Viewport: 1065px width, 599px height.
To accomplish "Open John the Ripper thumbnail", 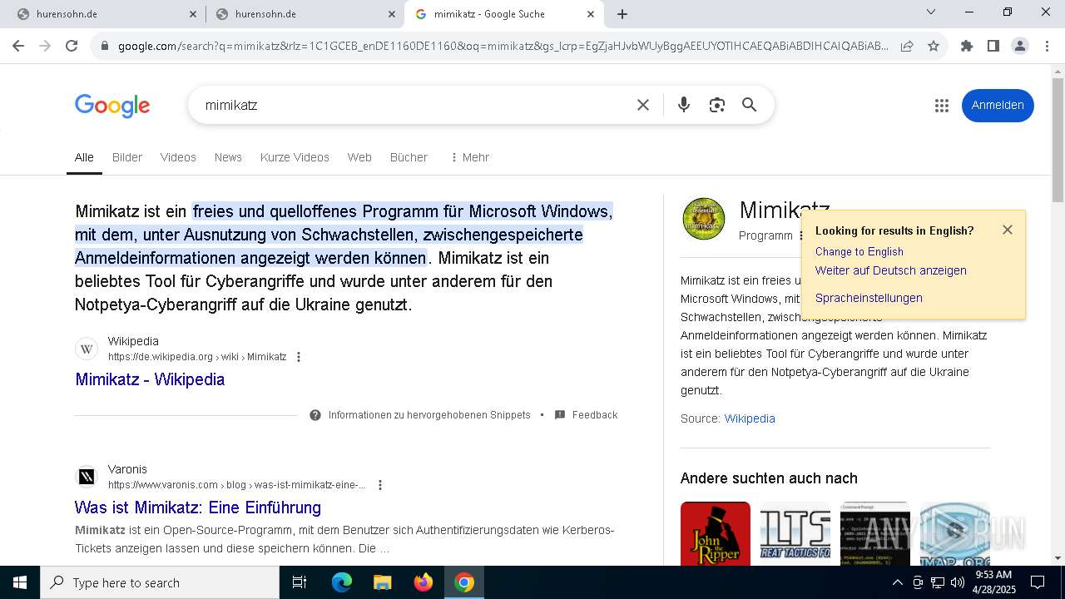I will click(x=716, y=533).
